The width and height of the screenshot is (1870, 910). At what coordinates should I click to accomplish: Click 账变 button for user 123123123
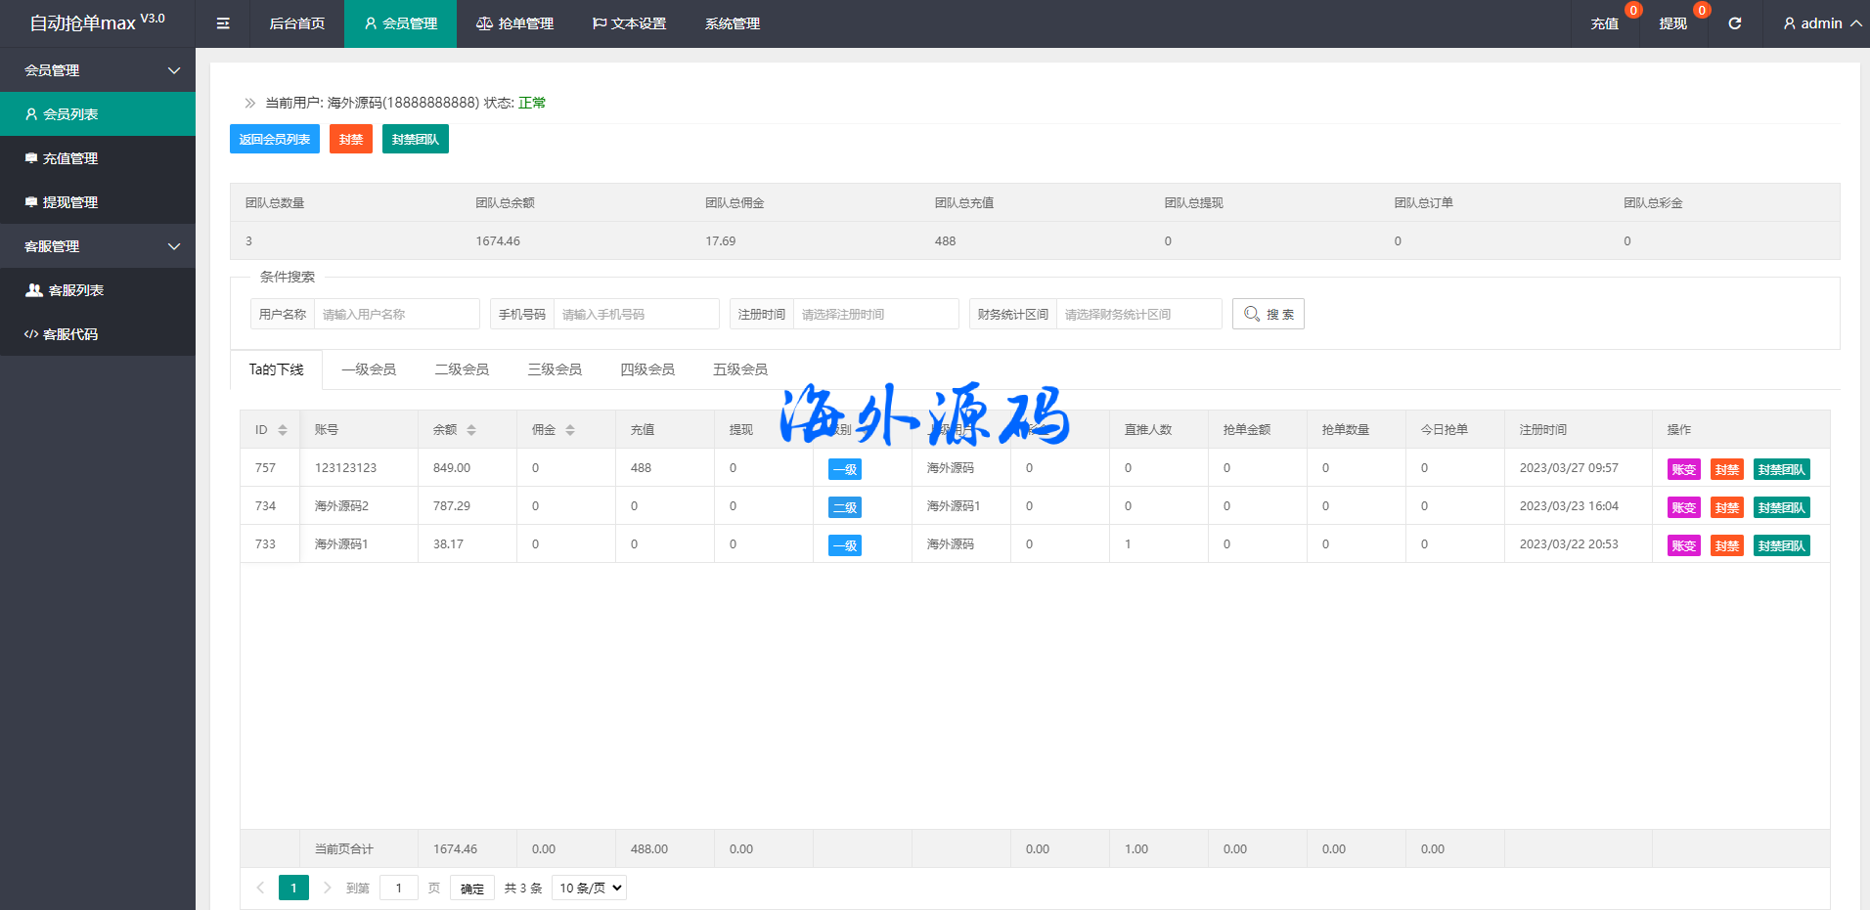1683,469
